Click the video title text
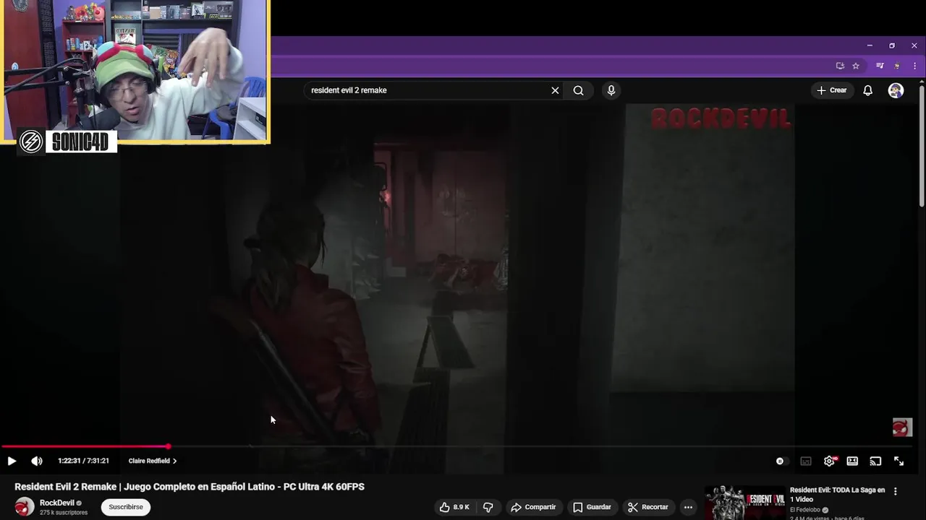 190,487
